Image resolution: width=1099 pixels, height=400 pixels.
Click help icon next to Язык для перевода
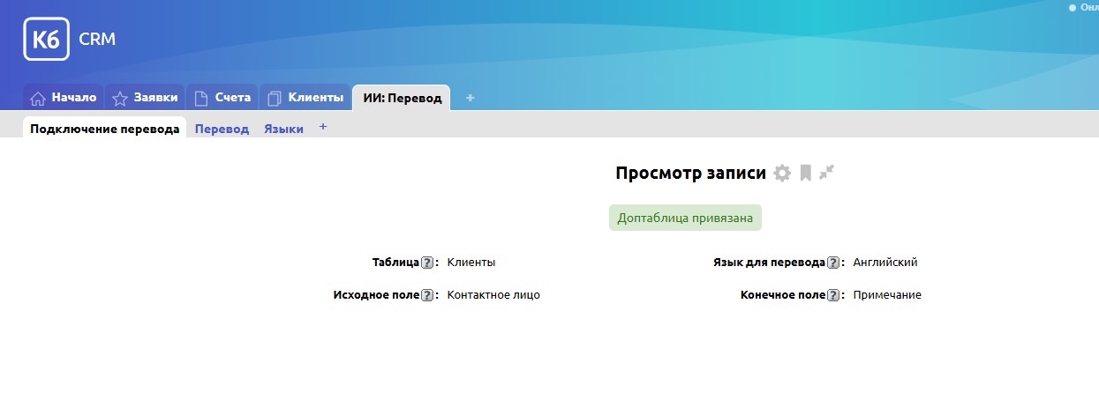(x=832, y=263)
